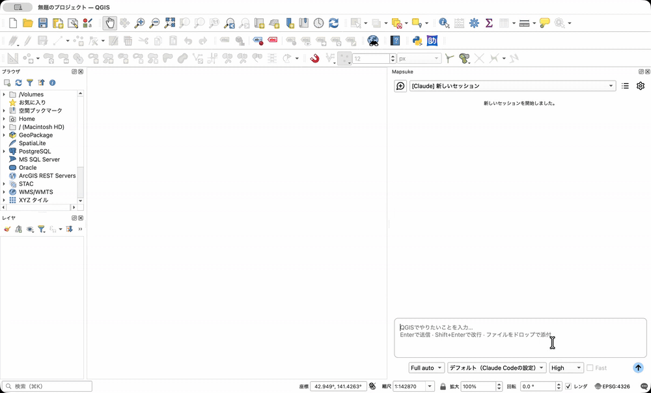This screenshot has height=393, width=651.
Task: Start a new Mapsuke chat session
Action: click(400, 86)
